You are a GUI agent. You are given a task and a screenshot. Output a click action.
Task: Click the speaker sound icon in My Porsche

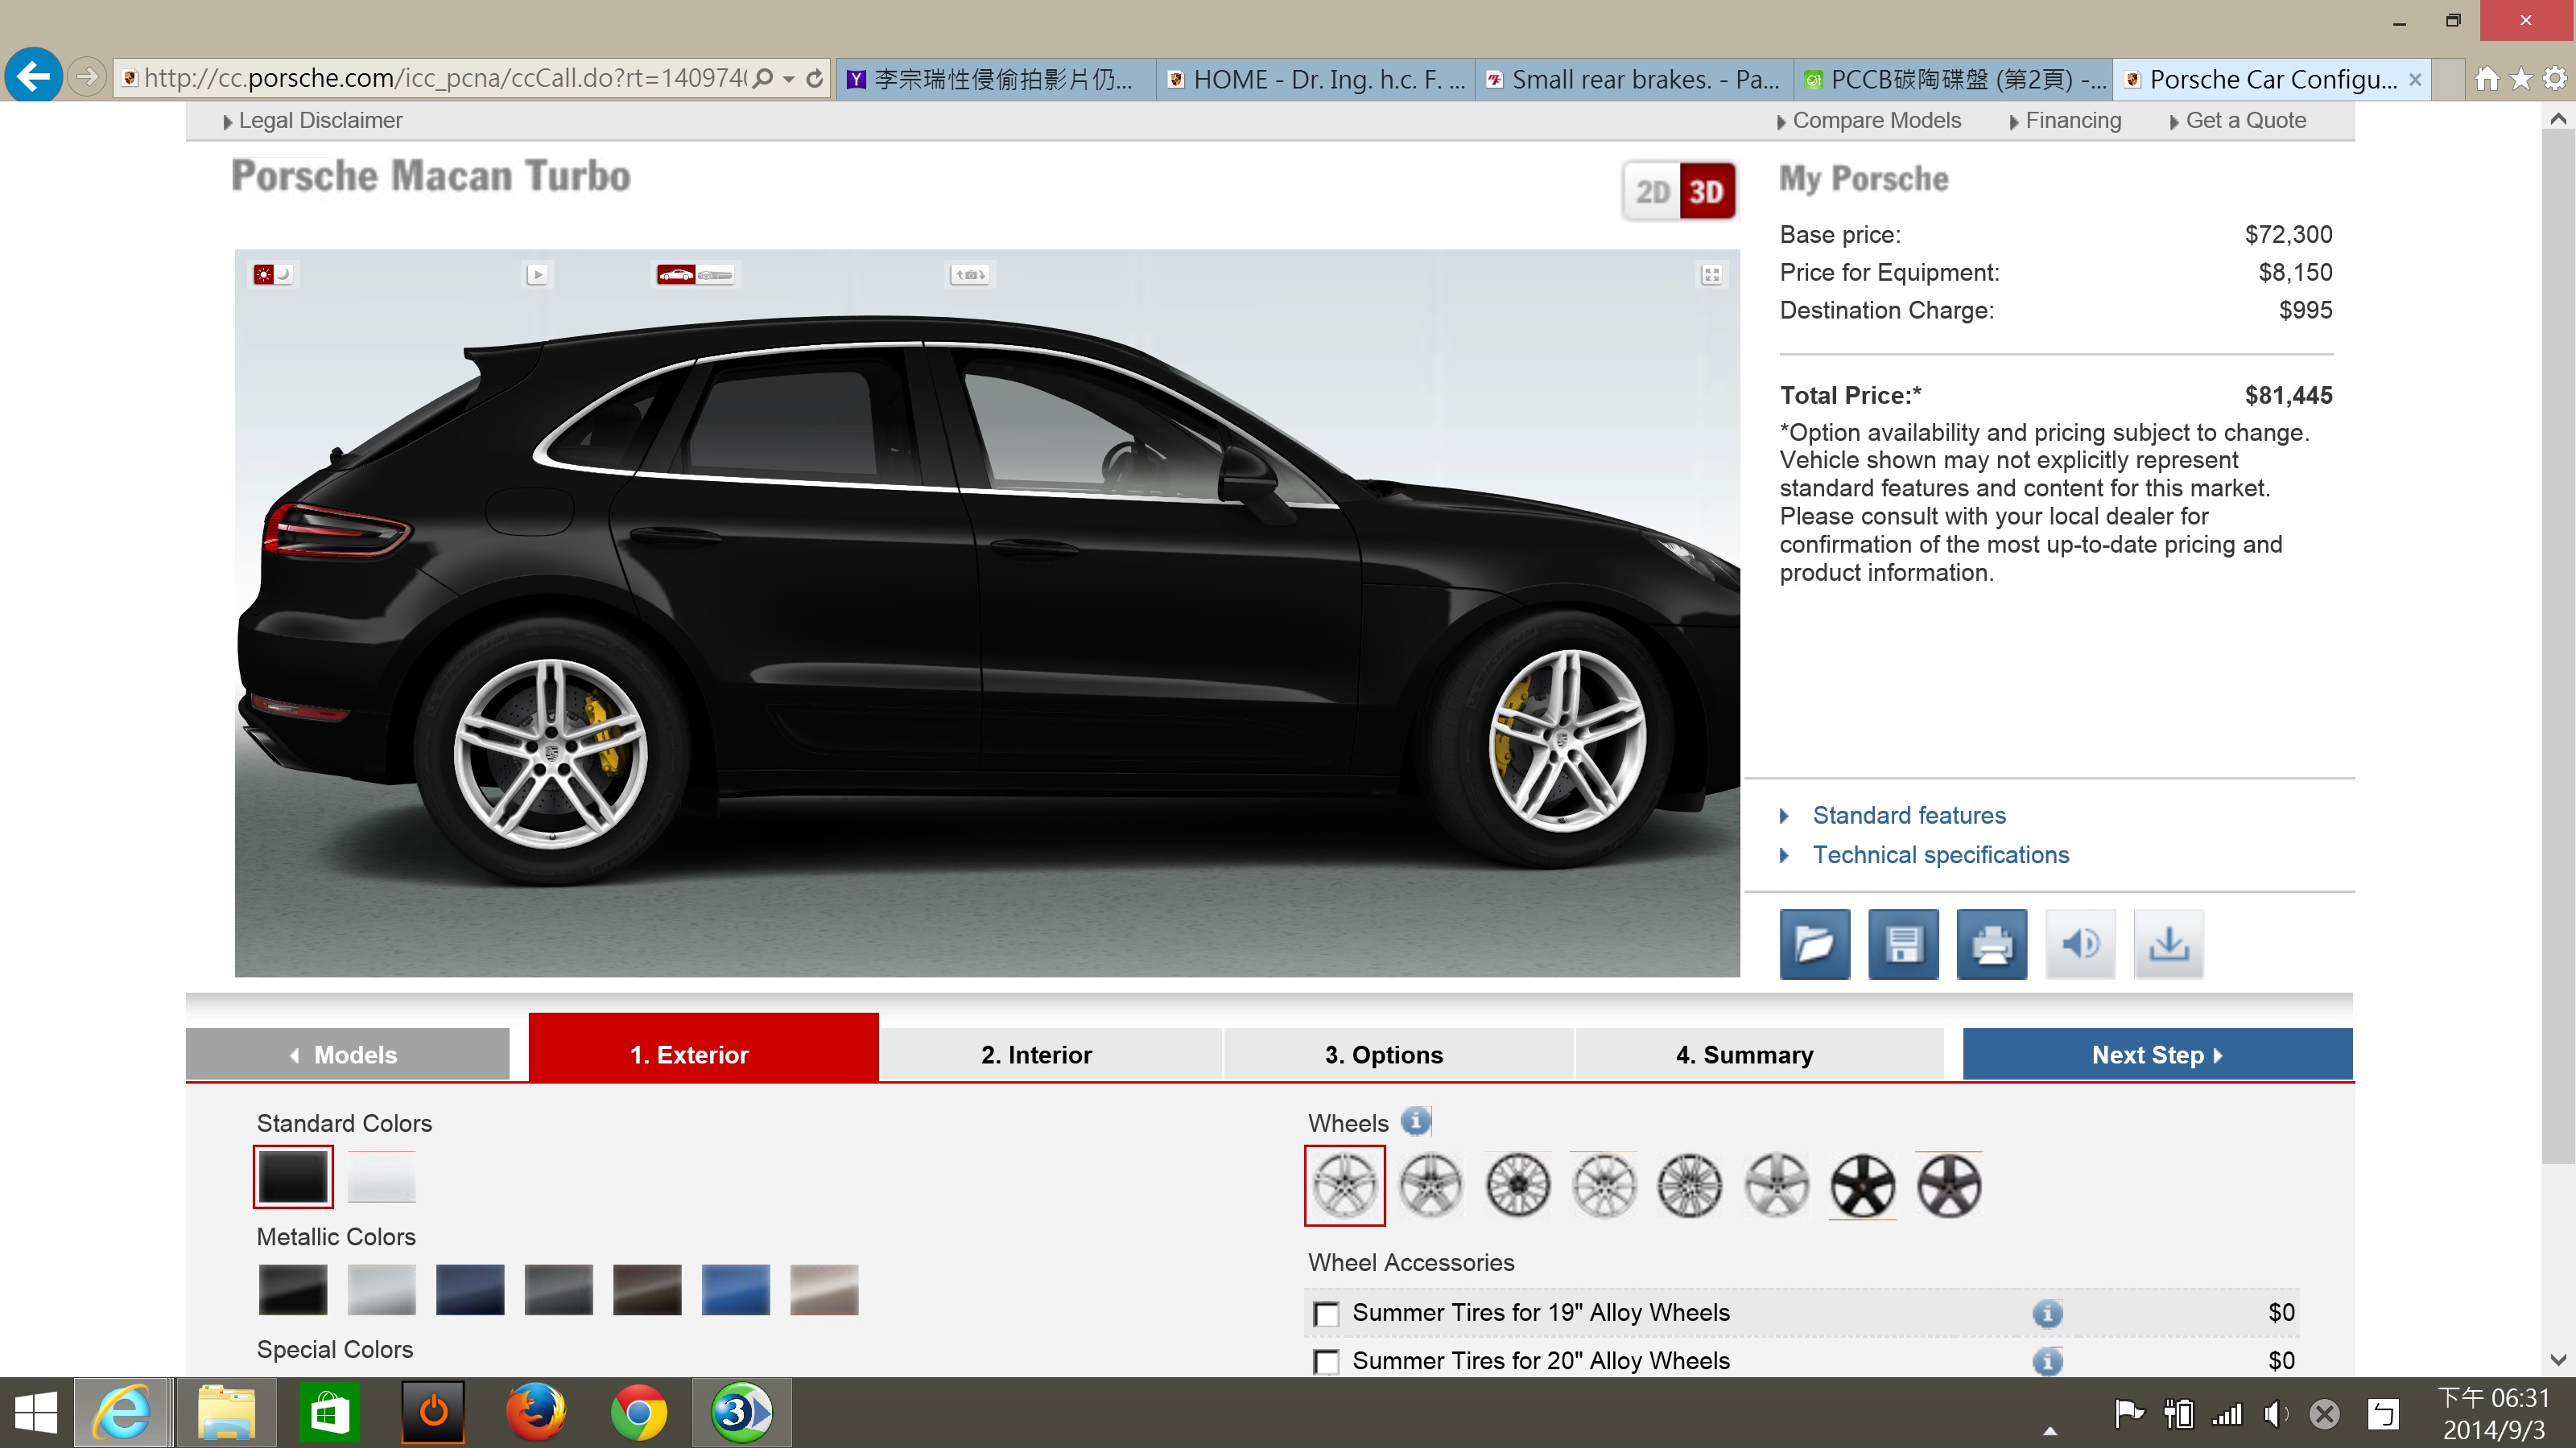tap(2080, 944)
